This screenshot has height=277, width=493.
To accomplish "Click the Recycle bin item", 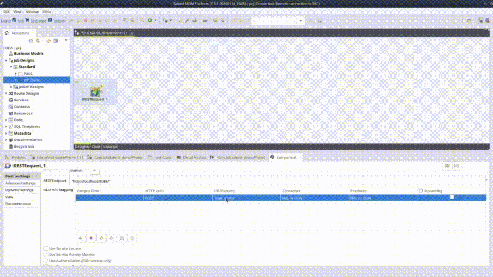I will 24,146.
